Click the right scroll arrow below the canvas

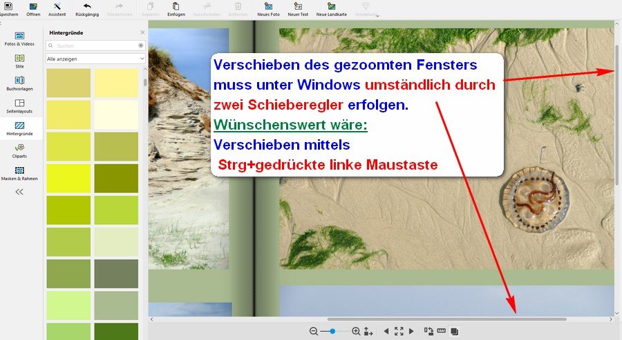611,319
